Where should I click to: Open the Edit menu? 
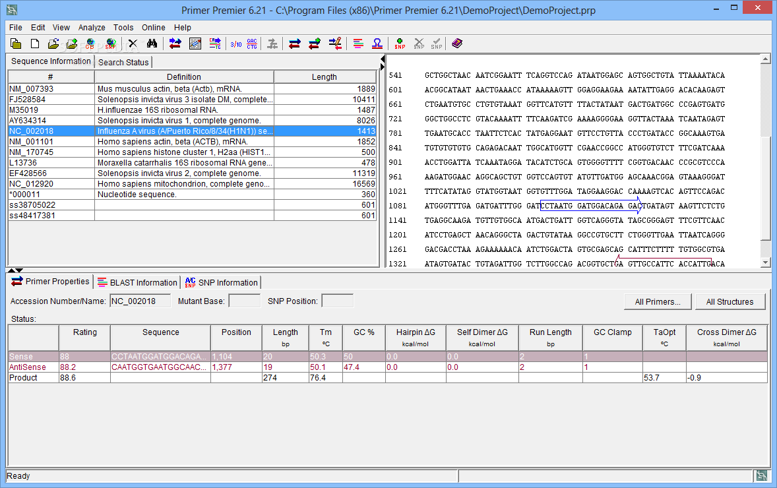(x=38, y=27)
